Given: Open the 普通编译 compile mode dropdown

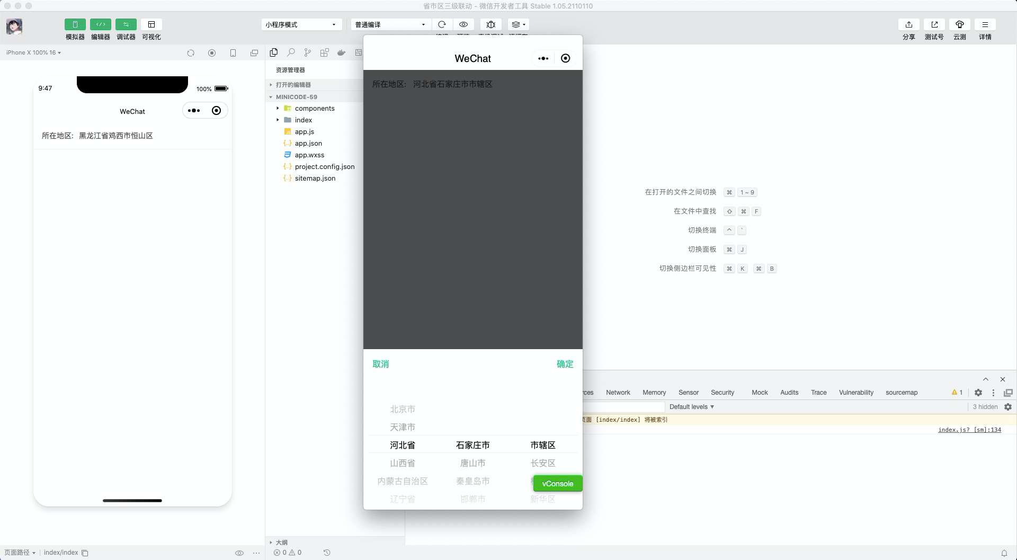Looking at the screenshot, I should [390, 24].
